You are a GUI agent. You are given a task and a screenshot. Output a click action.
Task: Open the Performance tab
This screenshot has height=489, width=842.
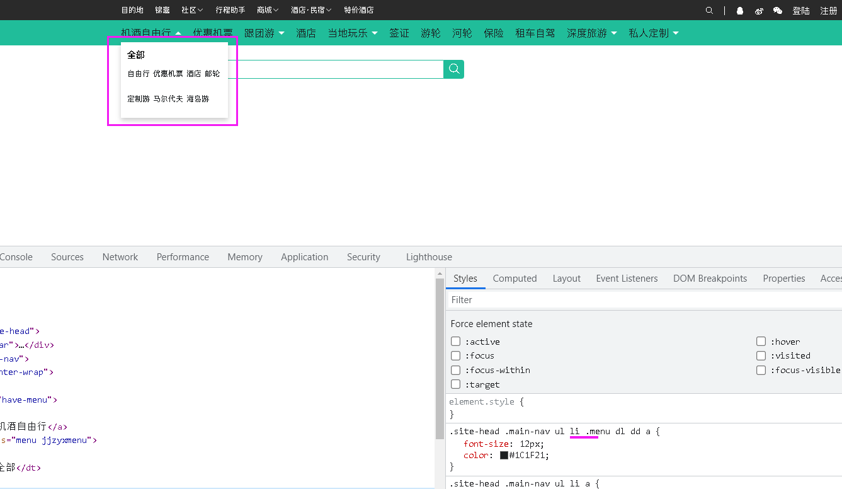point(183,257)
